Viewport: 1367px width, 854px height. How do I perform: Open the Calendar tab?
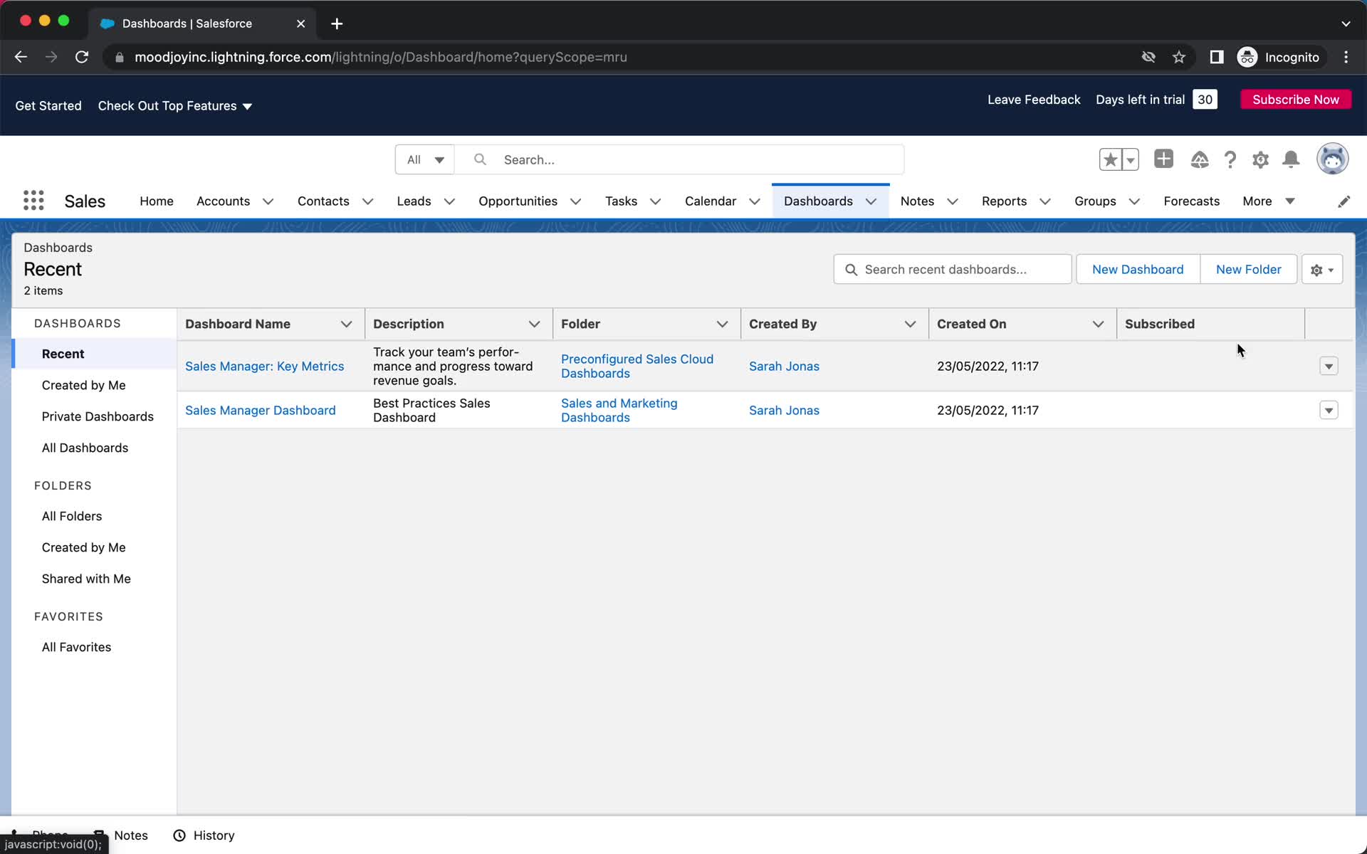click(710, 201)
